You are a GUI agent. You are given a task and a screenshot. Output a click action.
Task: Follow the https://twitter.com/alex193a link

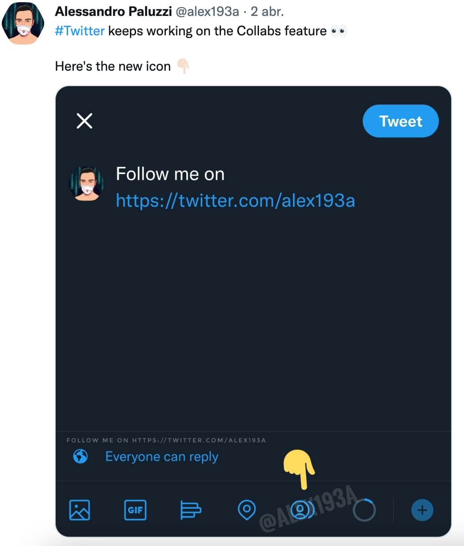click(236, 200)
